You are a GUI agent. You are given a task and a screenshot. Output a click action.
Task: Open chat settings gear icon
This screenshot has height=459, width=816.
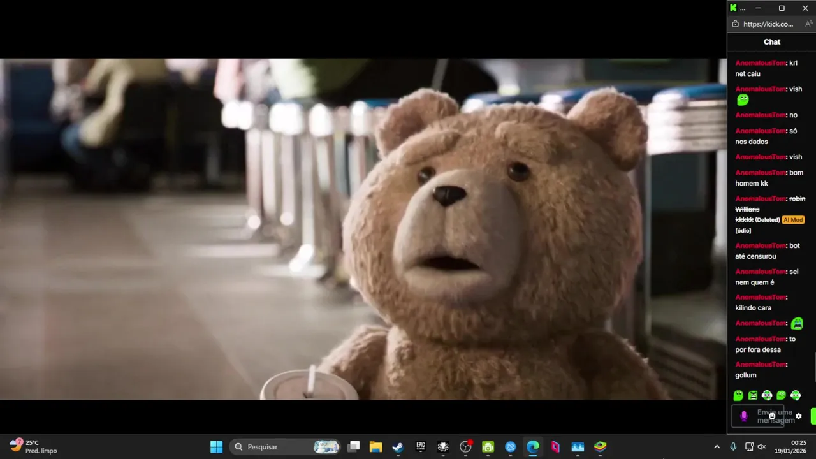point(798,416)
